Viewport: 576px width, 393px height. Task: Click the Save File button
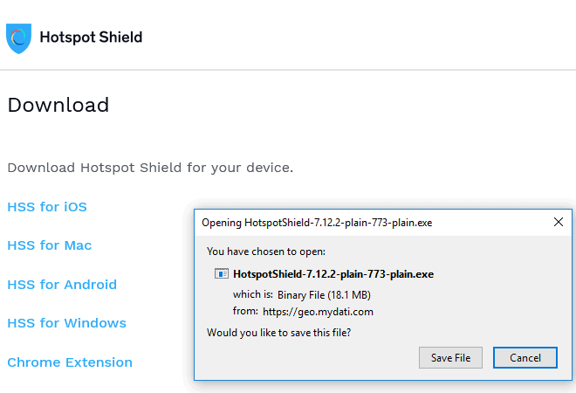coord(450,358)
